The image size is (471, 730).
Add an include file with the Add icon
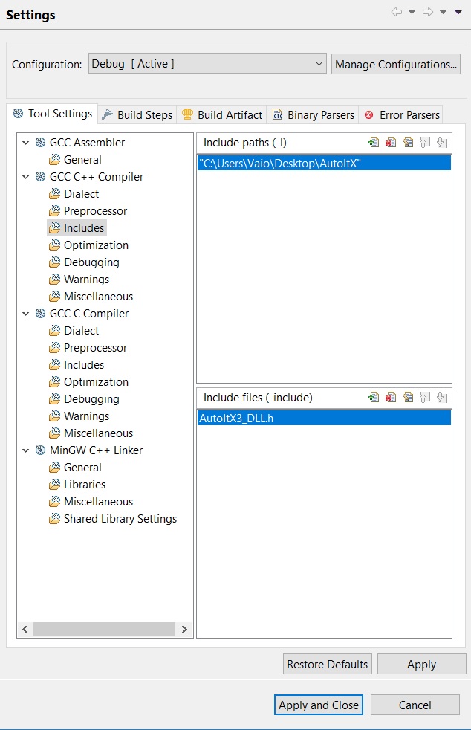click(373, 397)
